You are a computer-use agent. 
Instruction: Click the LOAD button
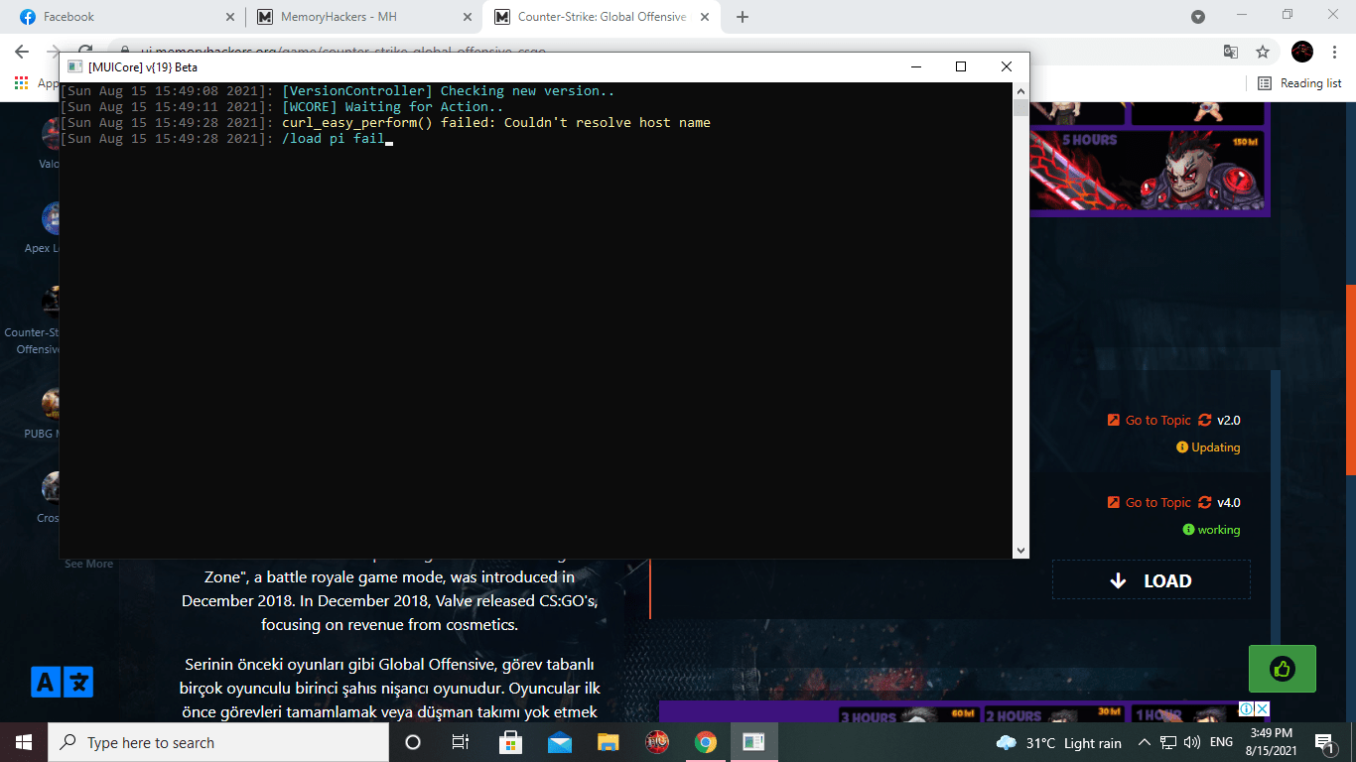tap(1152, 580)
